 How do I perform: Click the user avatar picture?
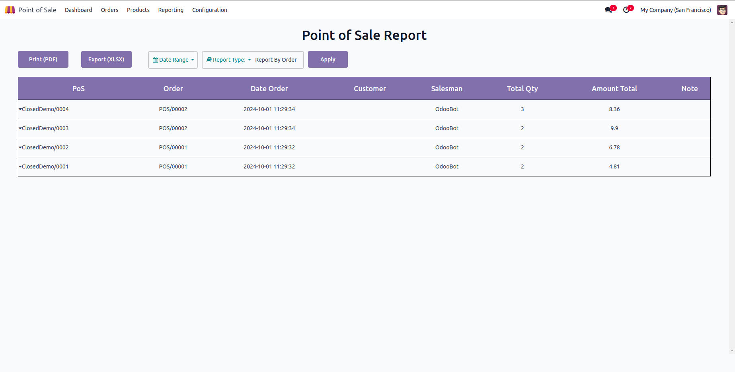722,10
